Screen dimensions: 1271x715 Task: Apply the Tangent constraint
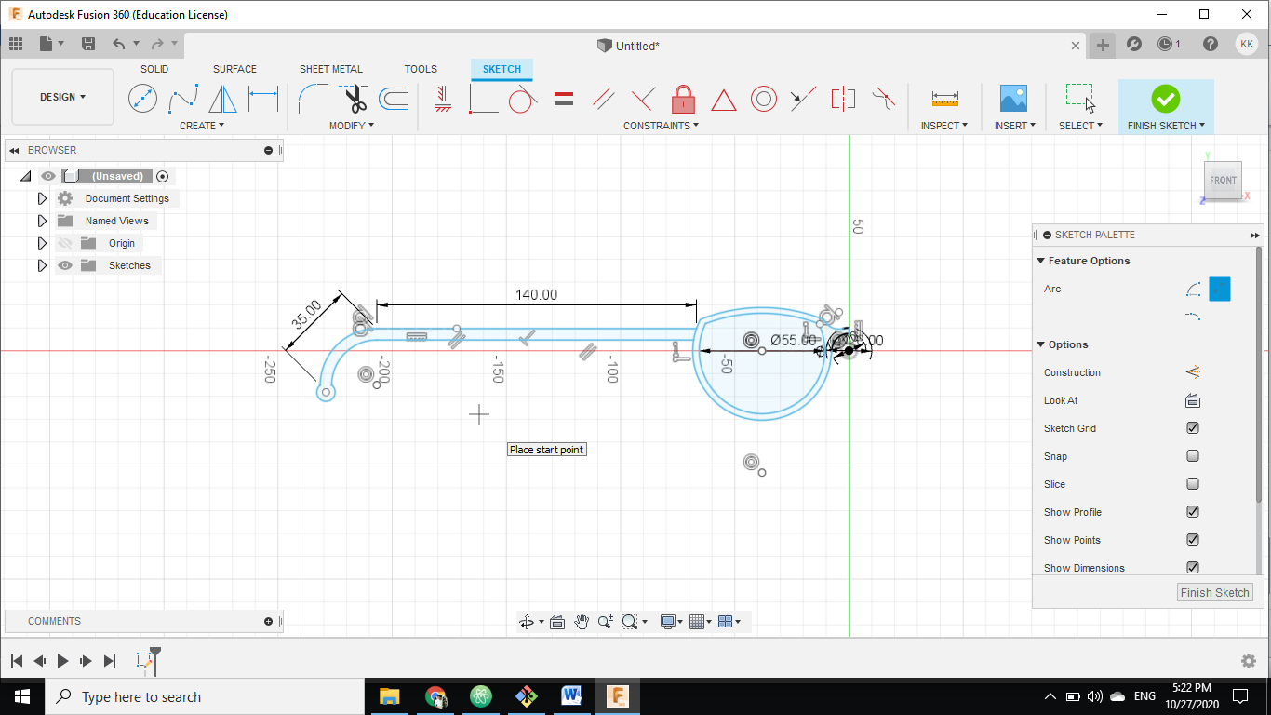[x=524, y=98]
